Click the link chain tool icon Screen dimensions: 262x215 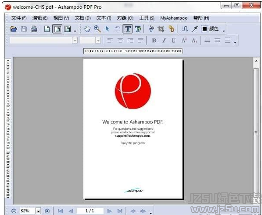171,29
